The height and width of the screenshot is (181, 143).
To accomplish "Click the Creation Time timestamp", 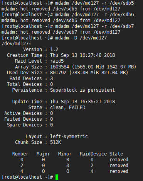I will (x=82, y=55).
